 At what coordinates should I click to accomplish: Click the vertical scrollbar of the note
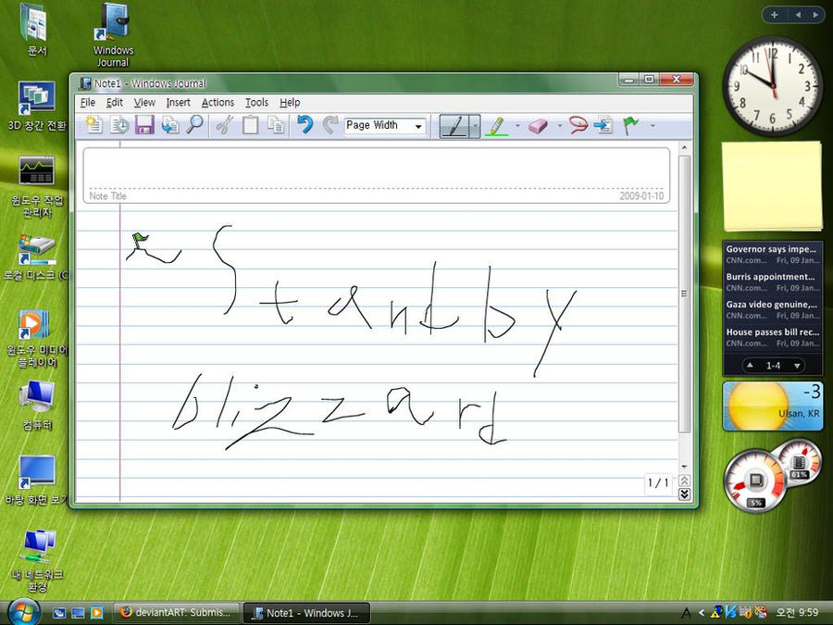tap(684, 294)
